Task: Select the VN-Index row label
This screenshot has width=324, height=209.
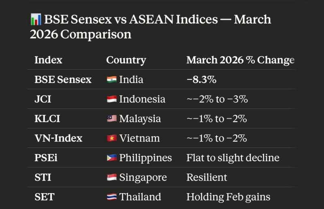Action: click(x=58, y=138)
